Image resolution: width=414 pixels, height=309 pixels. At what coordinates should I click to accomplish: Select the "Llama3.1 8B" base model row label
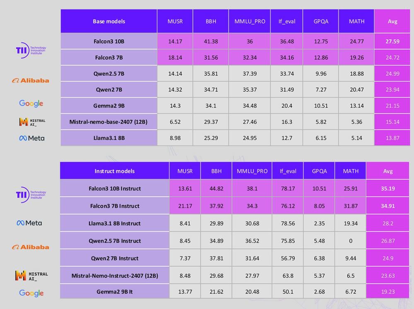tap(109, 138)
